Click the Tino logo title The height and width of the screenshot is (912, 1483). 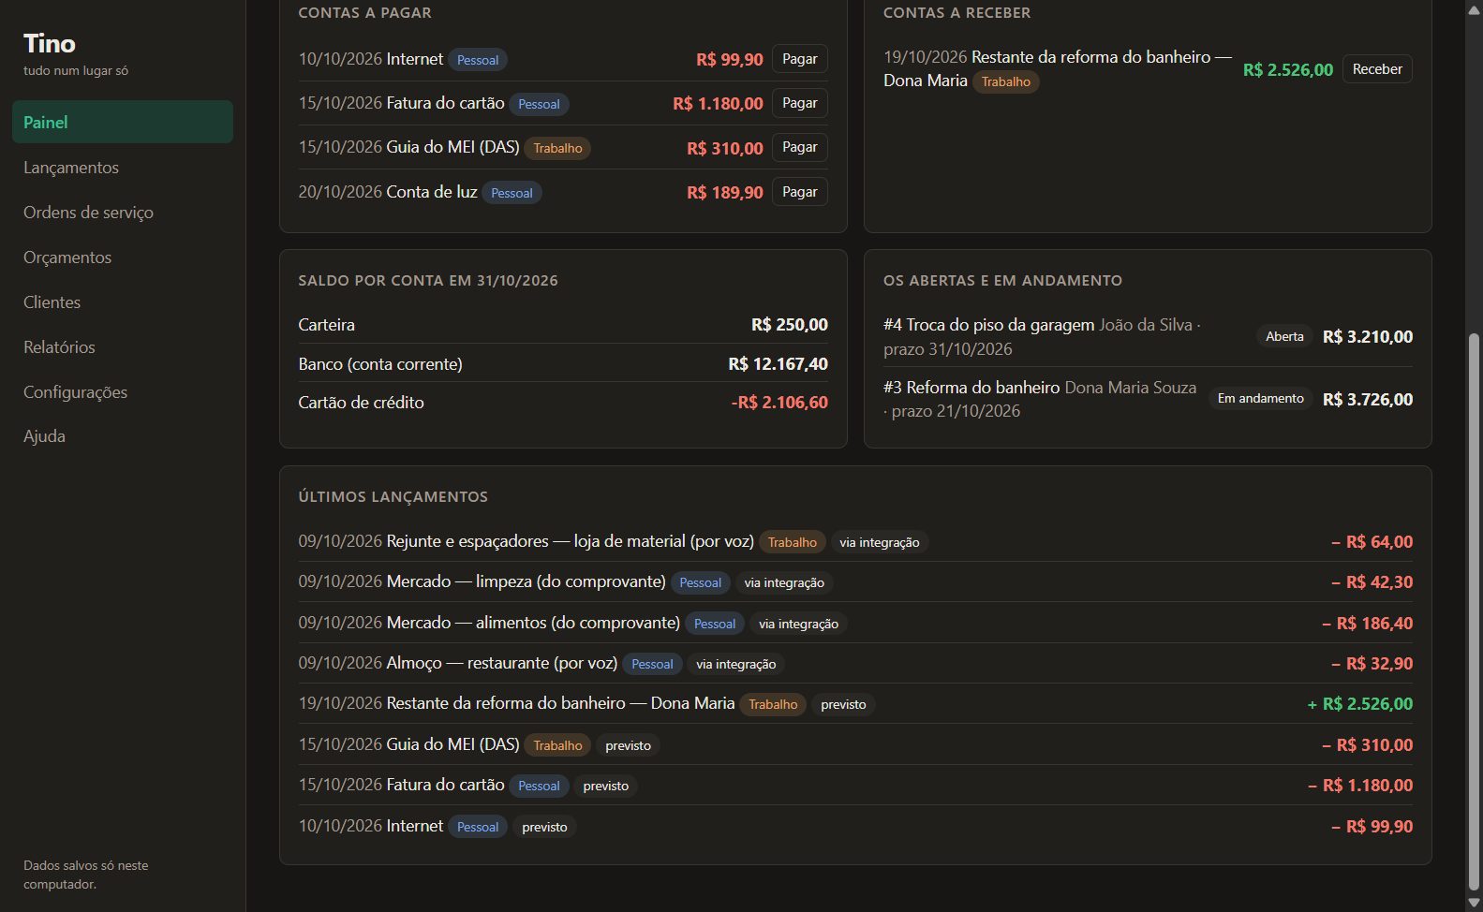[x=50, y=44]
